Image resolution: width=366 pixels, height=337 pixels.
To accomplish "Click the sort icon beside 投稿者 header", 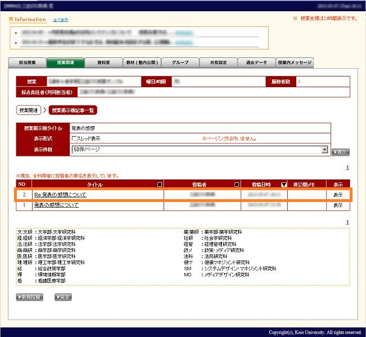I will coord(237,184).
